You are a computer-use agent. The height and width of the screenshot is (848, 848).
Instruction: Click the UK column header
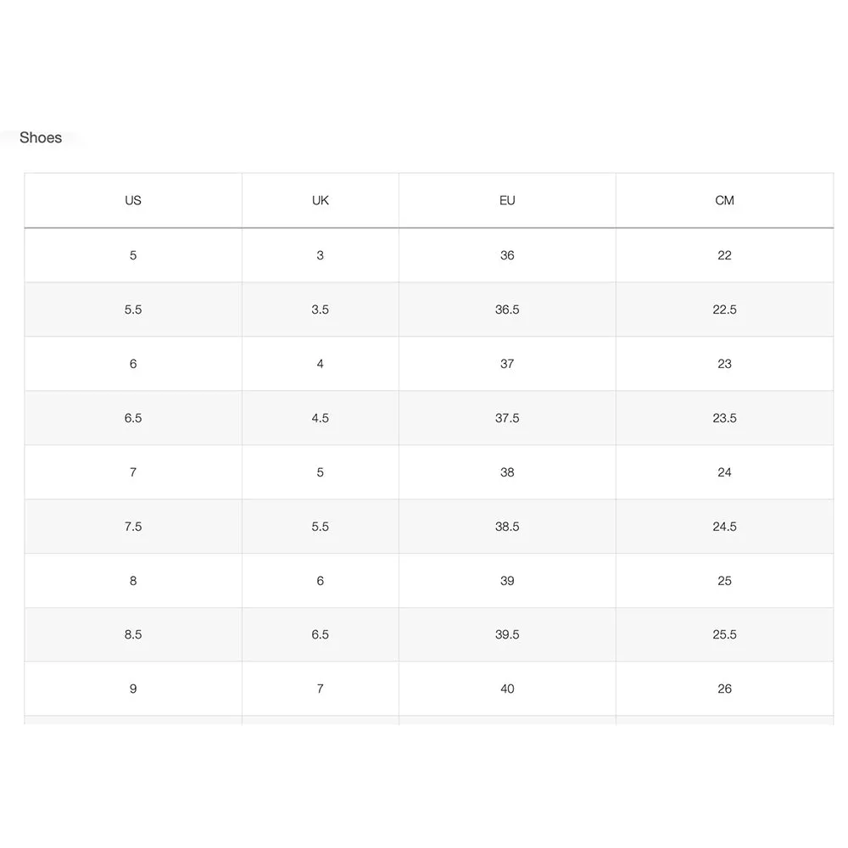[321, 201]
